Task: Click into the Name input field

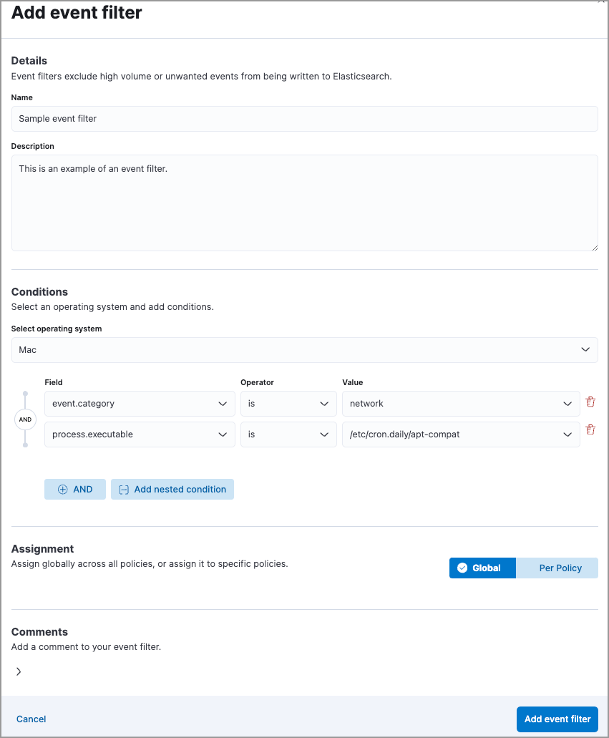Action: [x=304, y=119]
